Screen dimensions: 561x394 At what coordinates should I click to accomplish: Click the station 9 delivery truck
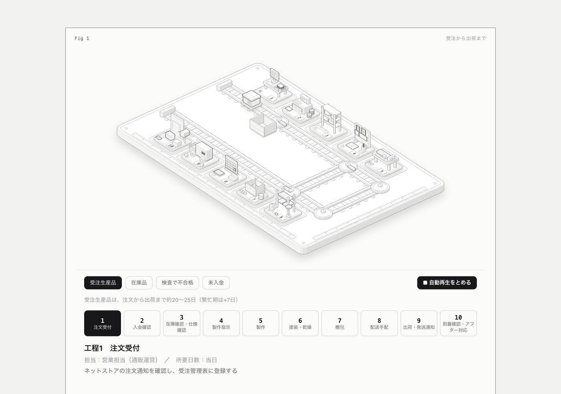[x=201, y=153]
